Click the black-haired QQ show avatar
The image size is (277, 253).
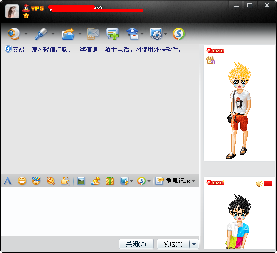[239, 221]
